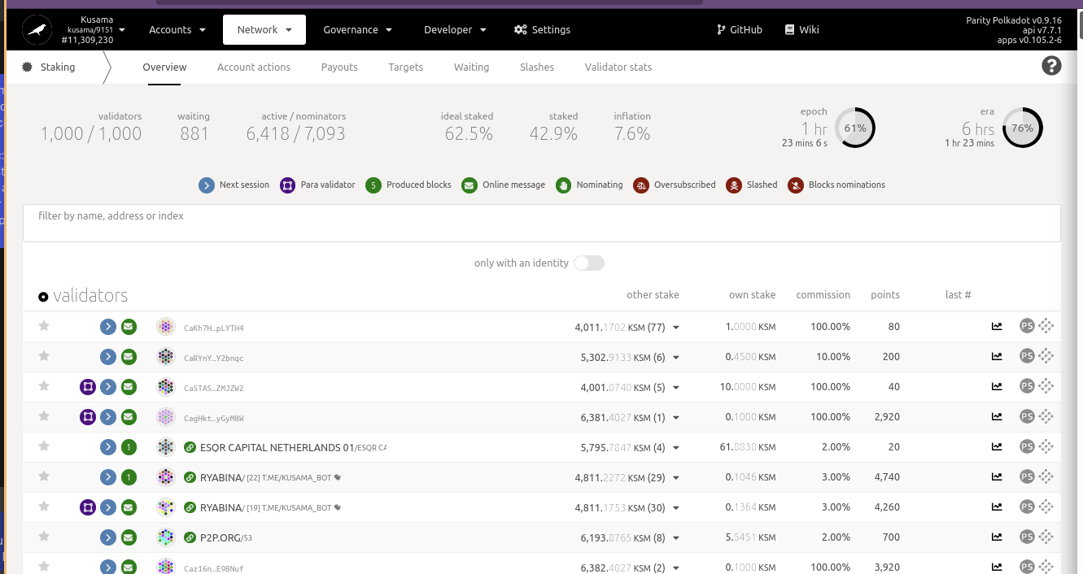Screen dimensions: 1083x574
Task: Click produced blocks badge on ESQR CAPITAL row
Action: (x=129, y=447)
